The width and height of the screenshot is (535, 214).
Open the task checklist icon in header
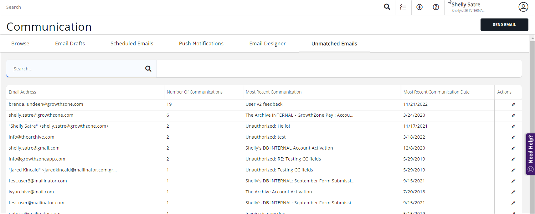pos(403,7)
